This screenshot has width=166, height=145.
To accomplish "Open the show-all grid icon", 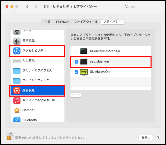I will pyautogui.click(x=46, y=7).
